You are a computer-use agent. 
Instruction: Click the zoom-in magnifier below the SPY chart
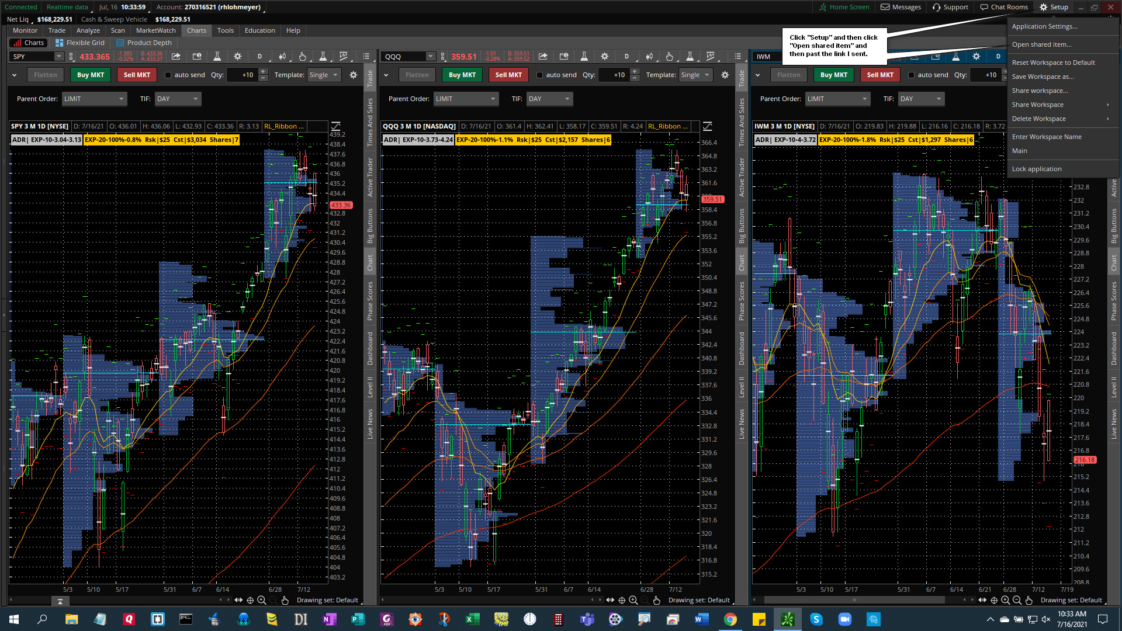pyautogui.click(x=262, y=600)
